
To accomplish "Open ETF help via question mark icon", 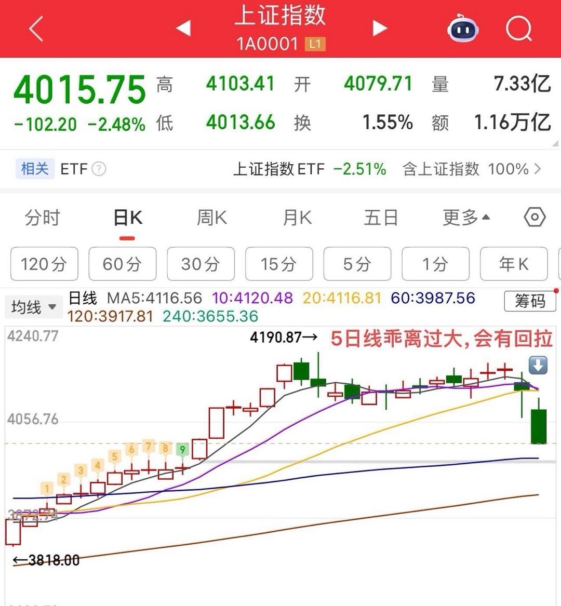I will pyautogui.click(x=99, y=169).
